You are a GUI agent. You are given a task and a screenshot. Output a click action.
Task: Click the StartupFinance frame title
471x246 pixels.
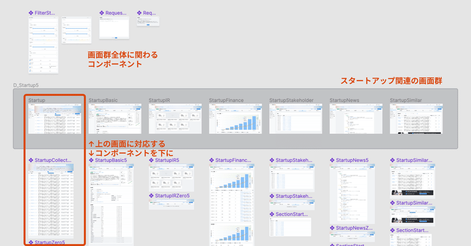click(226, 100)
